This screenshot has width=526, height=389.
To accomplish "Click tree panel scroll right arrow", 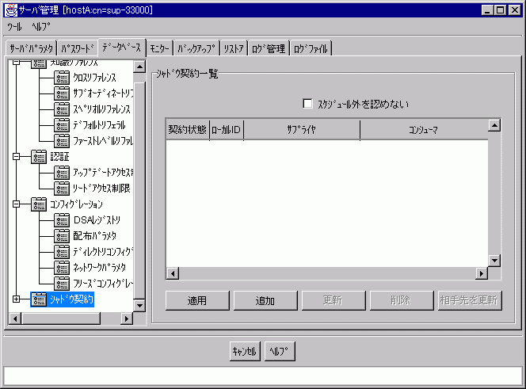I will (x=127, y=318).
